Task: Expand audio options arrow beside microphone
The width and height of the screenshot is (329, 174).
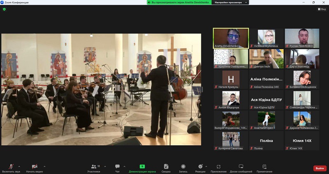Action: [19, 166]
